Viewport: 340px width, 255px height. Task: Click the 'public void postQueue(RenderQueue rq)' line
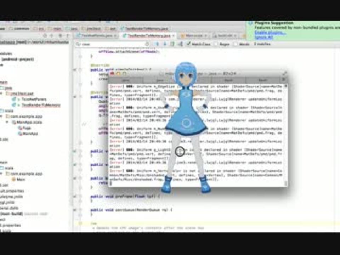pos(131,210)
